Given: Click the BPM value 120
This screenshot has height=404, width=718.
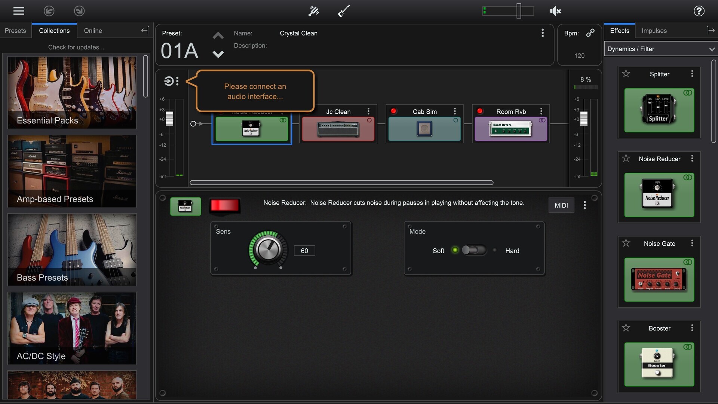Looking at the screenshot, I should [579, 55].
